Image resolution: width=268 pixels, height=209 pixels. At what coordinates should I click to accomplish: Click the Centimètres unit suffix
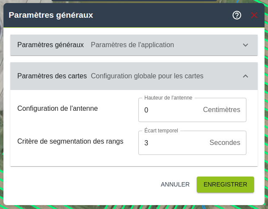[x=221, y=110]
